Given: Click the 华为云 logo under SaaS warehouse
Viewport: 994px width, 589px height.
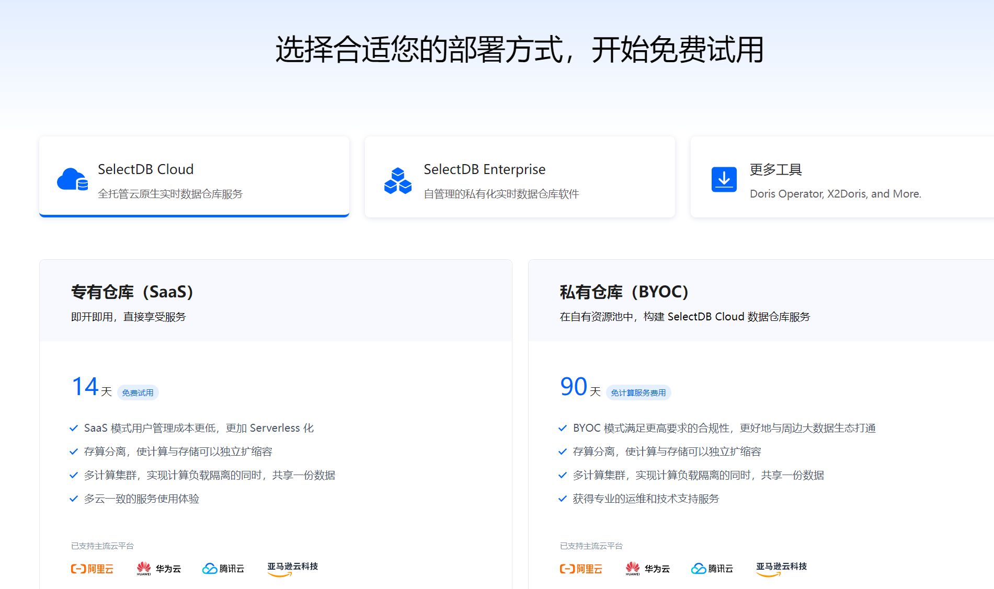Looking at the screenshot, I should 158,569.
